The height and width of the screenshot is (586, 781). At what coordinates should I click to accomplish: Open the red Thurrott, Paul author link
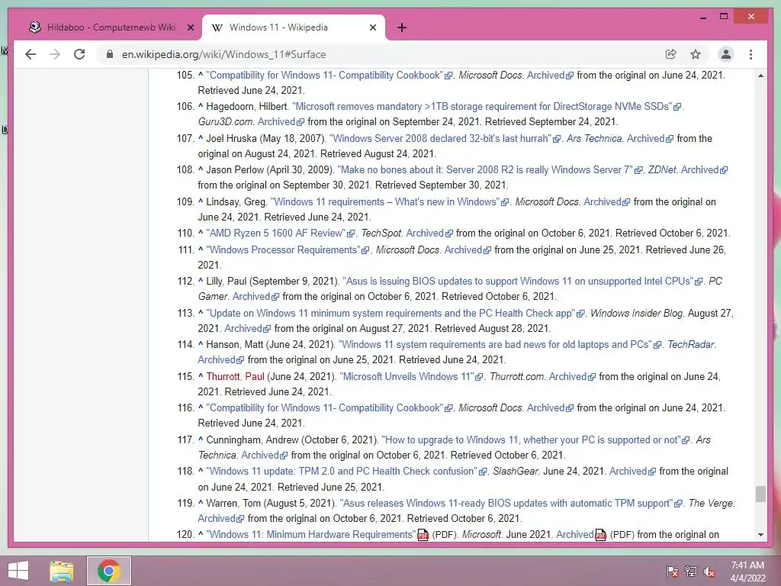tap(235, 377)
